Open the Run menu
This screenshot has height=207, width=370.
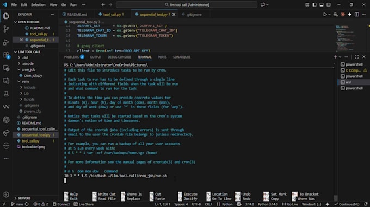click(x=73, y=5)
